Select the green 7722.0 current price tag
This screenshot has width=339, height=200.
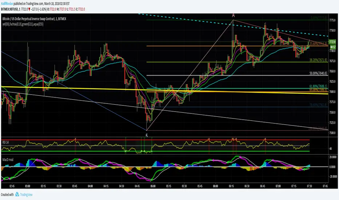[332, 42]
